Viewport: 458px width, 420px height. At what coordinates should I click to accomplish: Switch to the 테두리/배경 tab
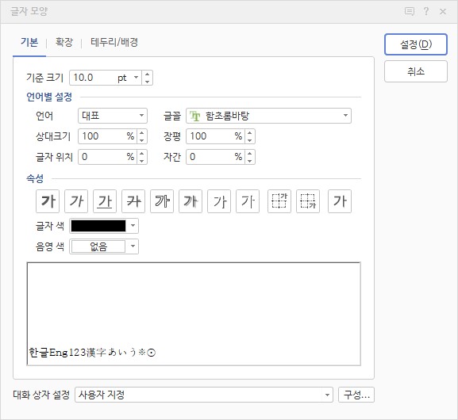click(114, 42)
